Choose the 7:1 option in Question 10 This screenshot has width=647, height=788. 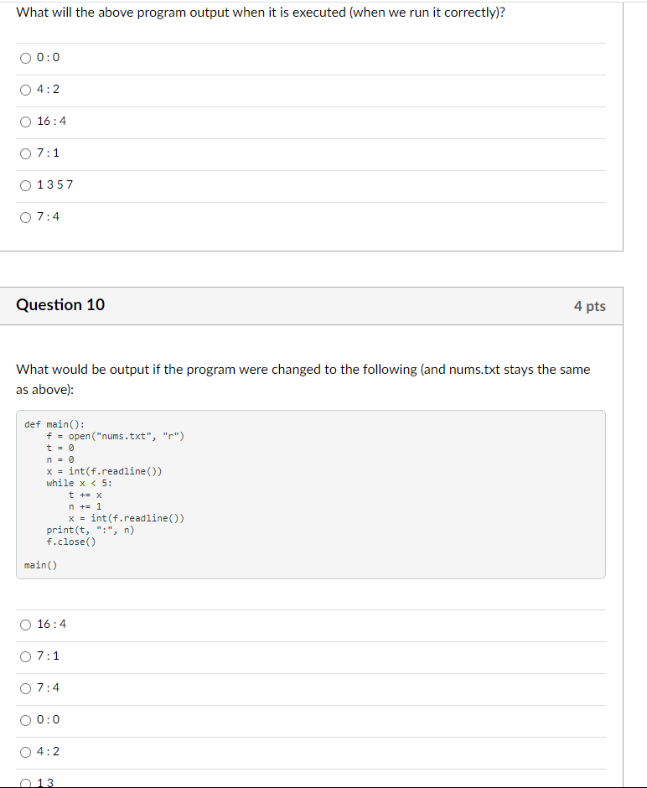tap(25, 656)
